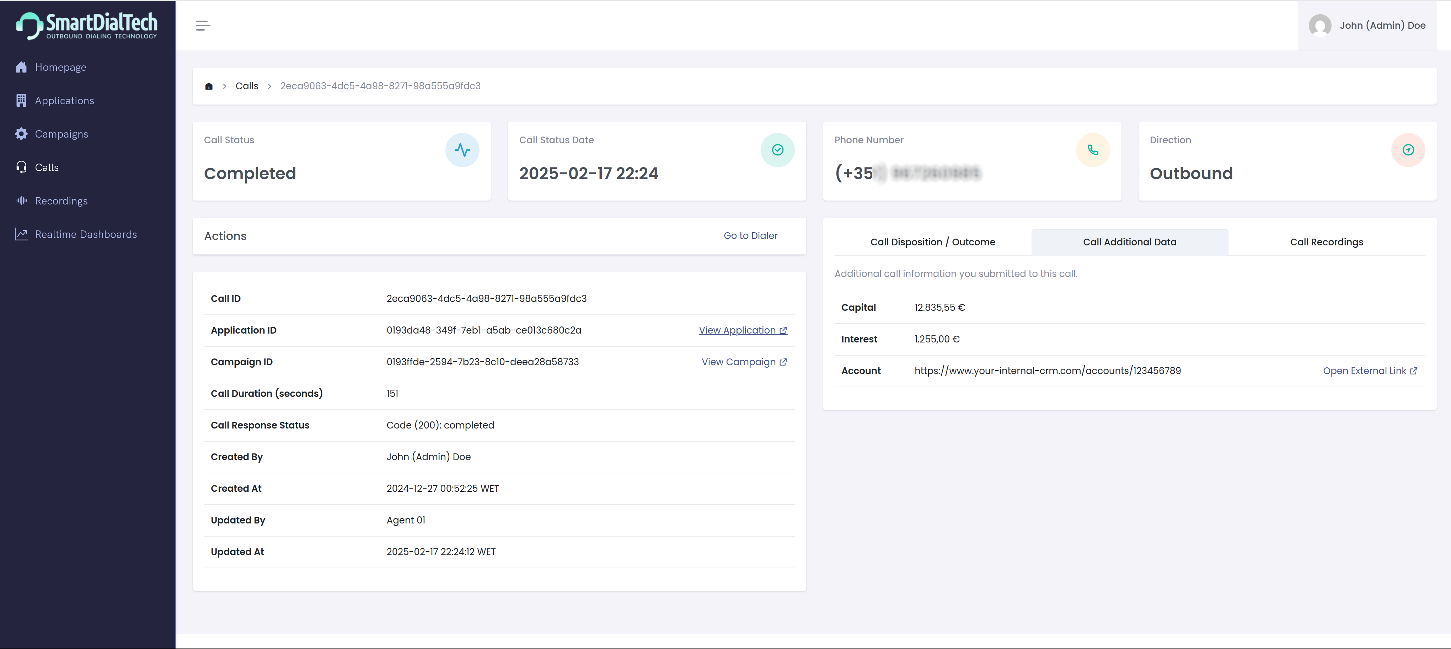
Task: Click the Realtime Dashboards chart icon
Action: point(21,234)
